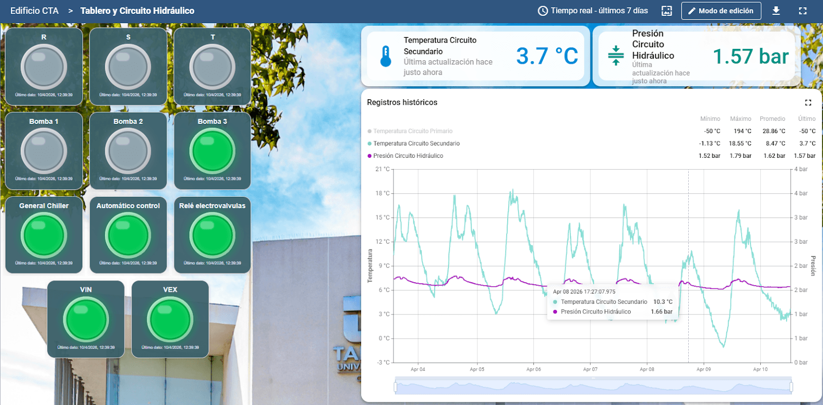
Task: Click Tablero y Circuito Hidráulico breadcrumb title
Action: (x=137, y=11)
